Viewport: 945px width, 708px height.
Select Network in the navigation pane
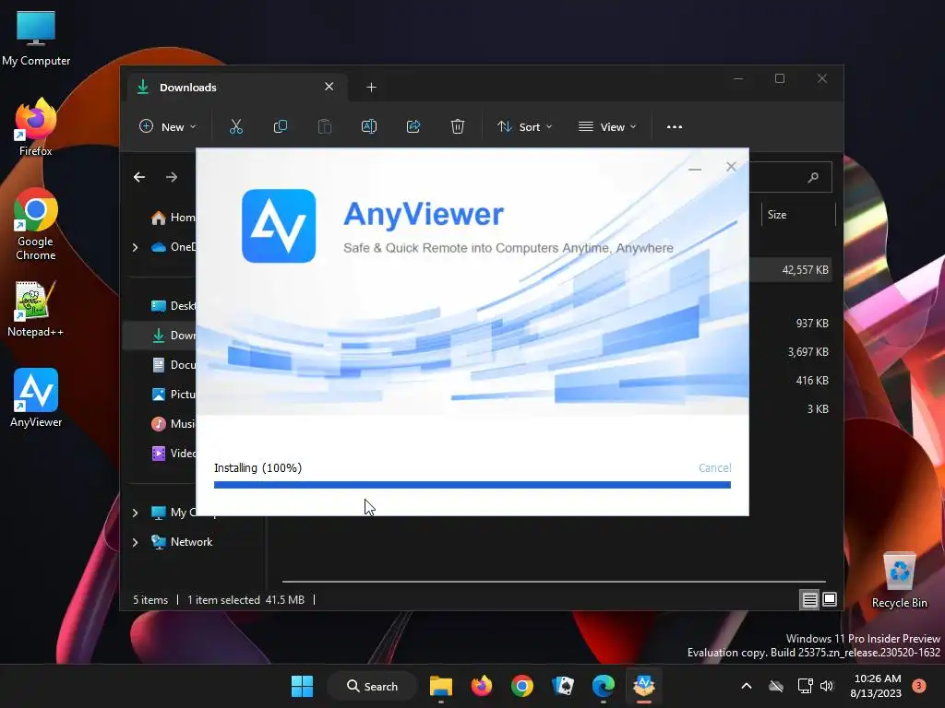click(x=182, y=542)
